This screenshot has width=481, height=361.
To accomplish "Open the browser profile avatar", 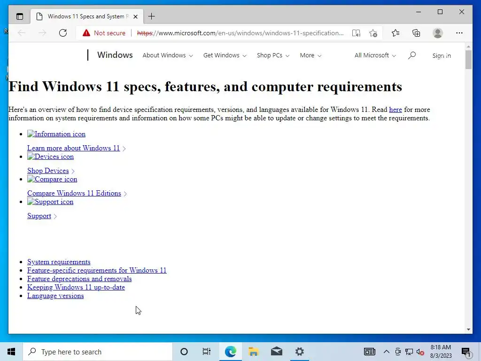I will [x=438, y=33].
